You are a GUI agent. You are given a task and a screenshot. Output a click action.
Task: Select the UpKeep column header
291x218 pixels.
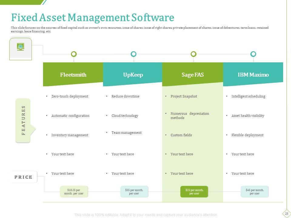133,74
